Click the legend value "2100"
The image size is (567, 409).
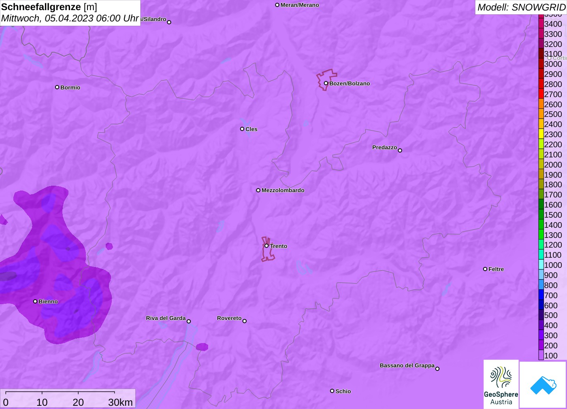click(553, 155)
